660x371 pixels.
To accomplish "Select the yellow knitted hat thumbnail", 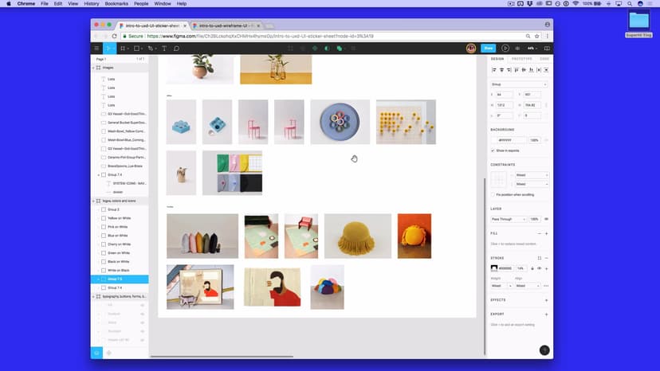I will [357, 236].
